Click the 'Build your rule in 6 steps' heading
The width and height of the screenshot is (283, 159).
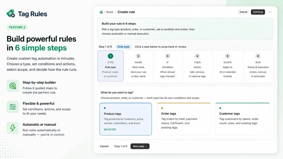point(119,24)
